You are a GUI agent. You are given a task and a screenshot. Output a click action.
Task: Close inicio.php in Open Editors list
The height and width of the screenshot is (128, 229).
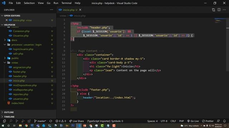pyautogui.click(x=6, y=20)
